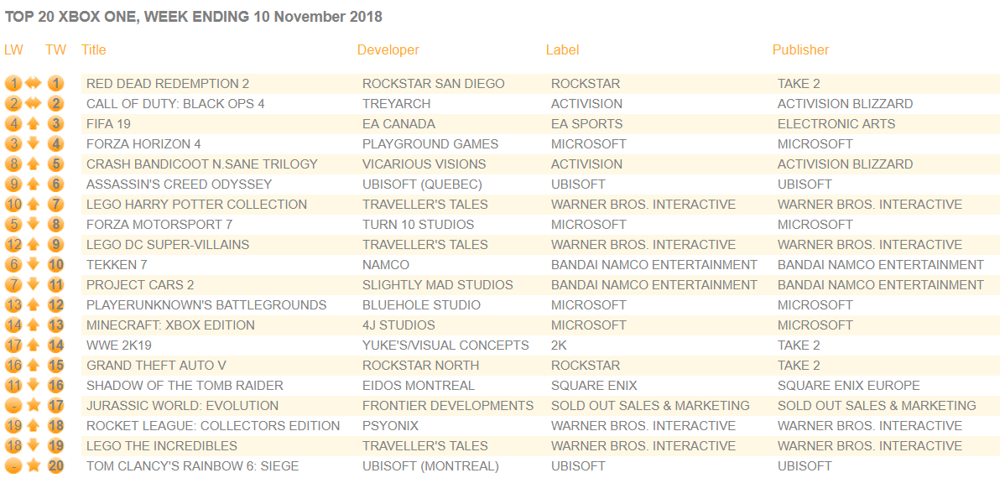Select the FORZA MOTORSPORT 7 title
The height and width of the screenshot is (478, 1005).
(x=159, y=224)
